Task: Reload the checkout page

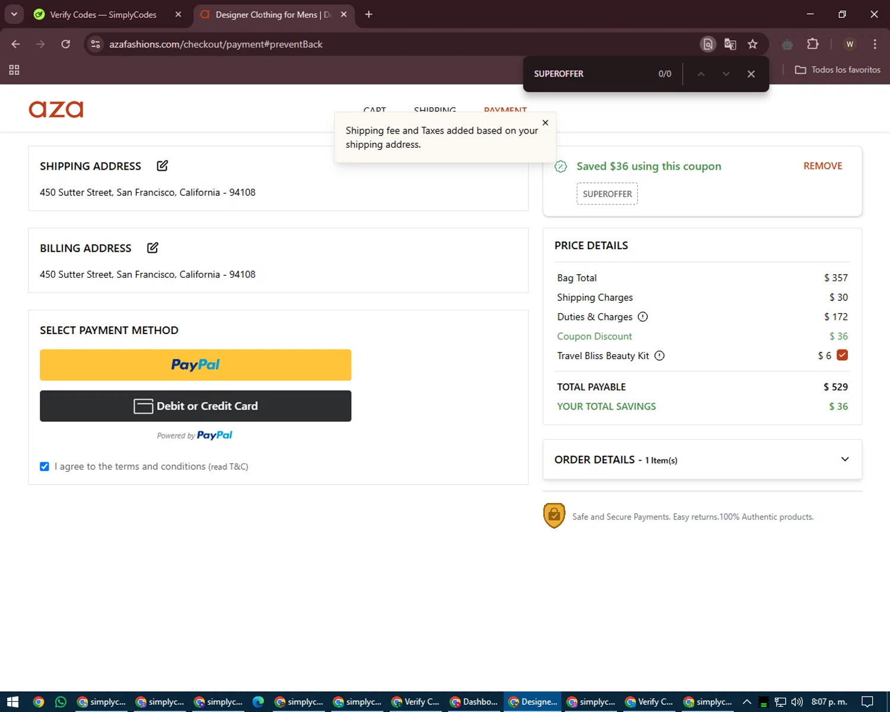Action: coord(66,44)
